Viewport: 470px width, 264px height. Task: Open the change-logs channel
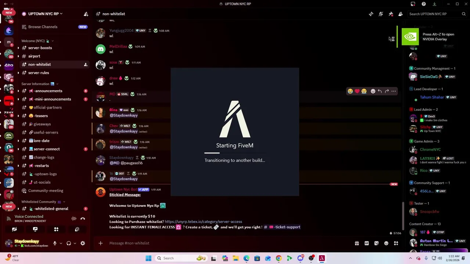pos(44,157)
